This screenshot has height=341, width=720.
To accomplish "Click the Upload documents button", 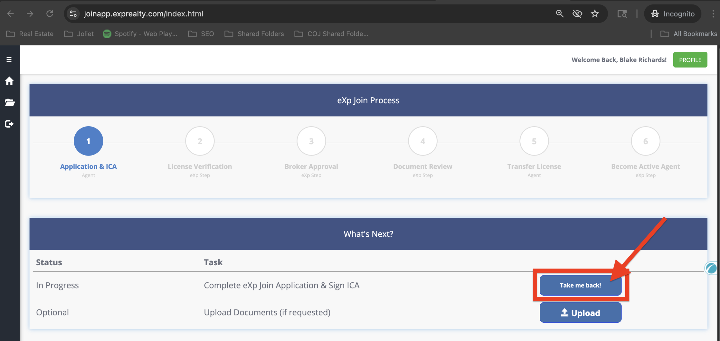I will coord(580,313).
